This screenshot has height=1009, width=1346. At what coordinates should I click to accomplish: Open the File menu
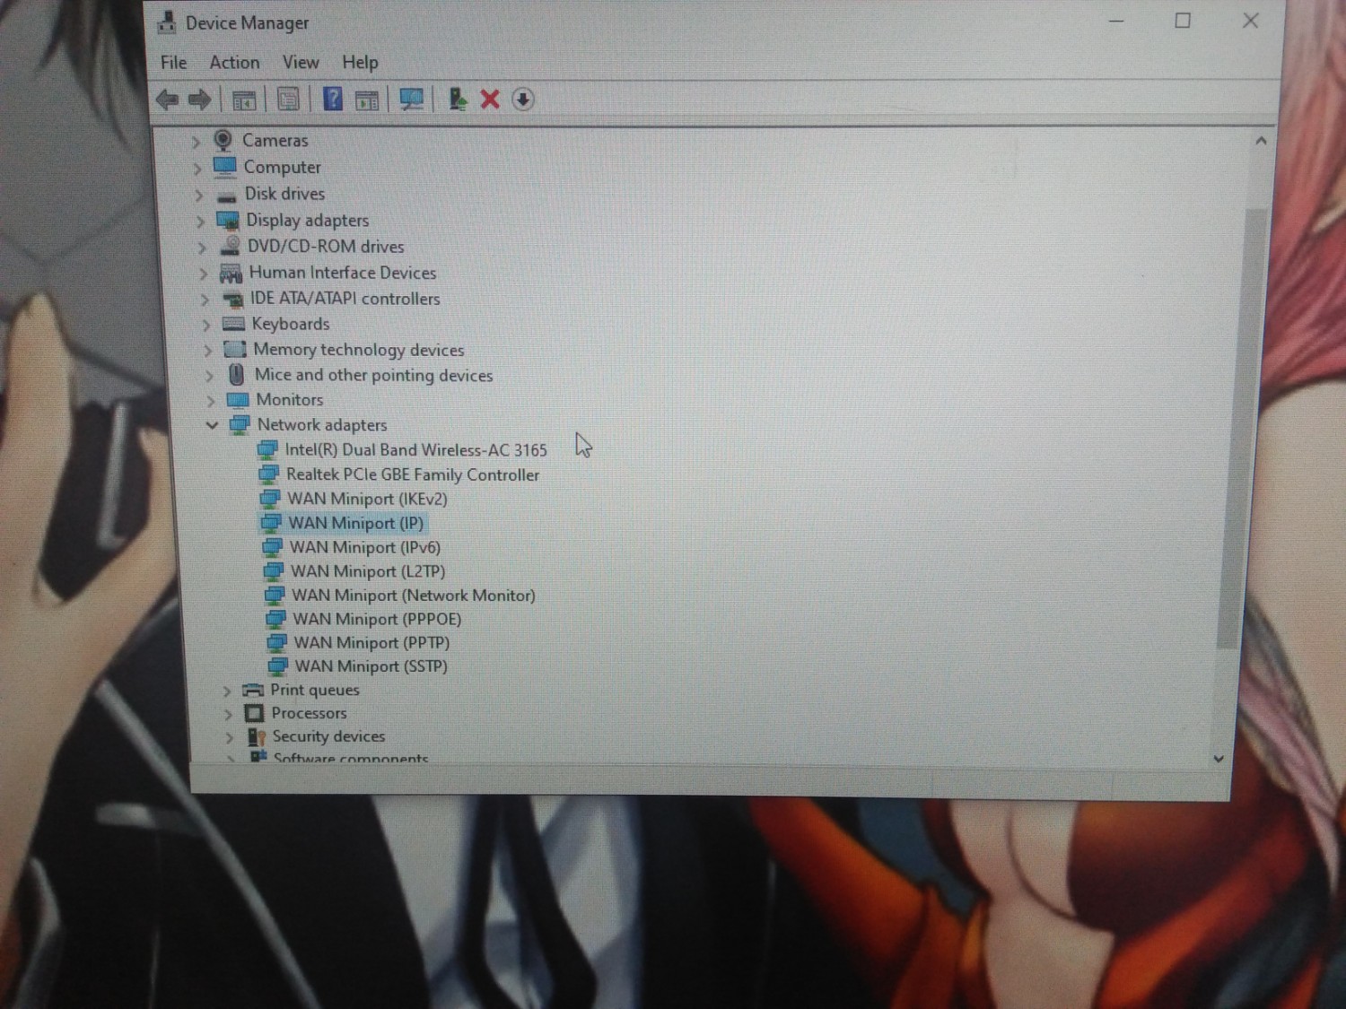(x=174, y=63)
